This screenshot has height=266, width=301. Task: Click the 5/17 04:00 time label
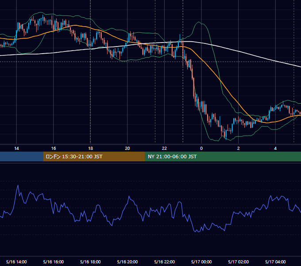(275, 262)
